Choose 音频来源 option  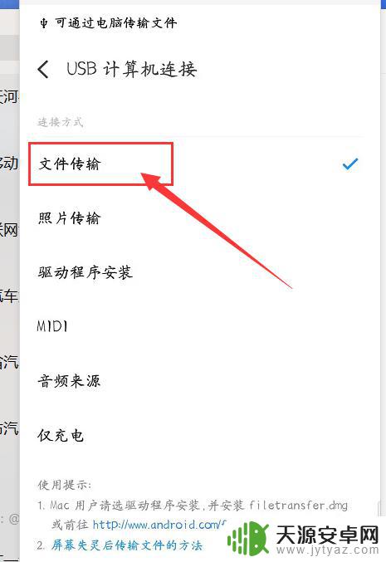(197, 381)
